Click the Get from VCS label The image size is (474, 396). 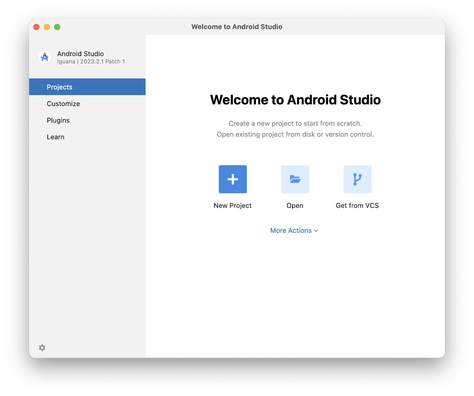pyautogui.click(x=357, y=205)
